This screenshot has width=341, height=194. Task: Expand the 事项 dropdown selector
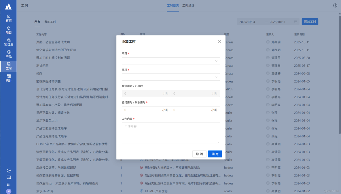(x=170, y=77)
